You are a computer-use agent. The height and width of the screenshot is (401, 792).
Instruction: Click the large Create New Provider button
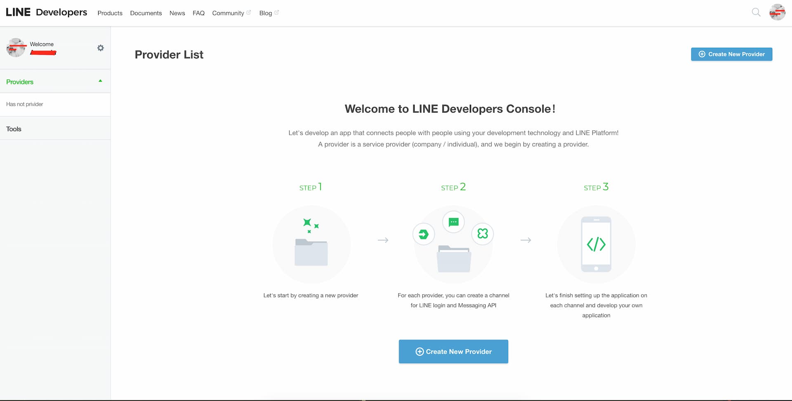point(453,352)
